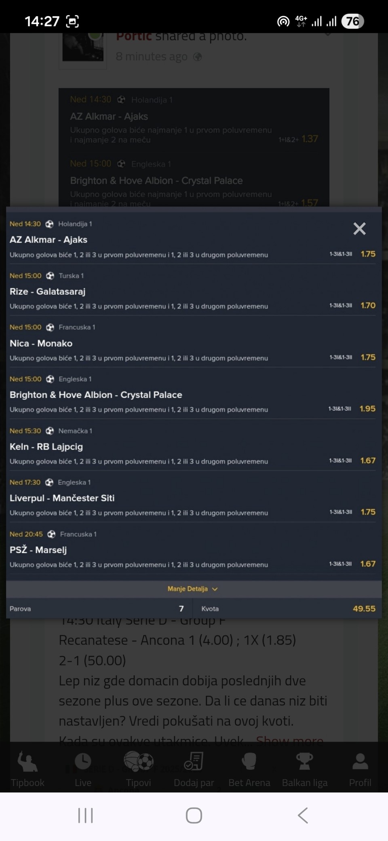Tap the Android home navigation button
This screenshot has width=388, height=841.
pos(194,816)
